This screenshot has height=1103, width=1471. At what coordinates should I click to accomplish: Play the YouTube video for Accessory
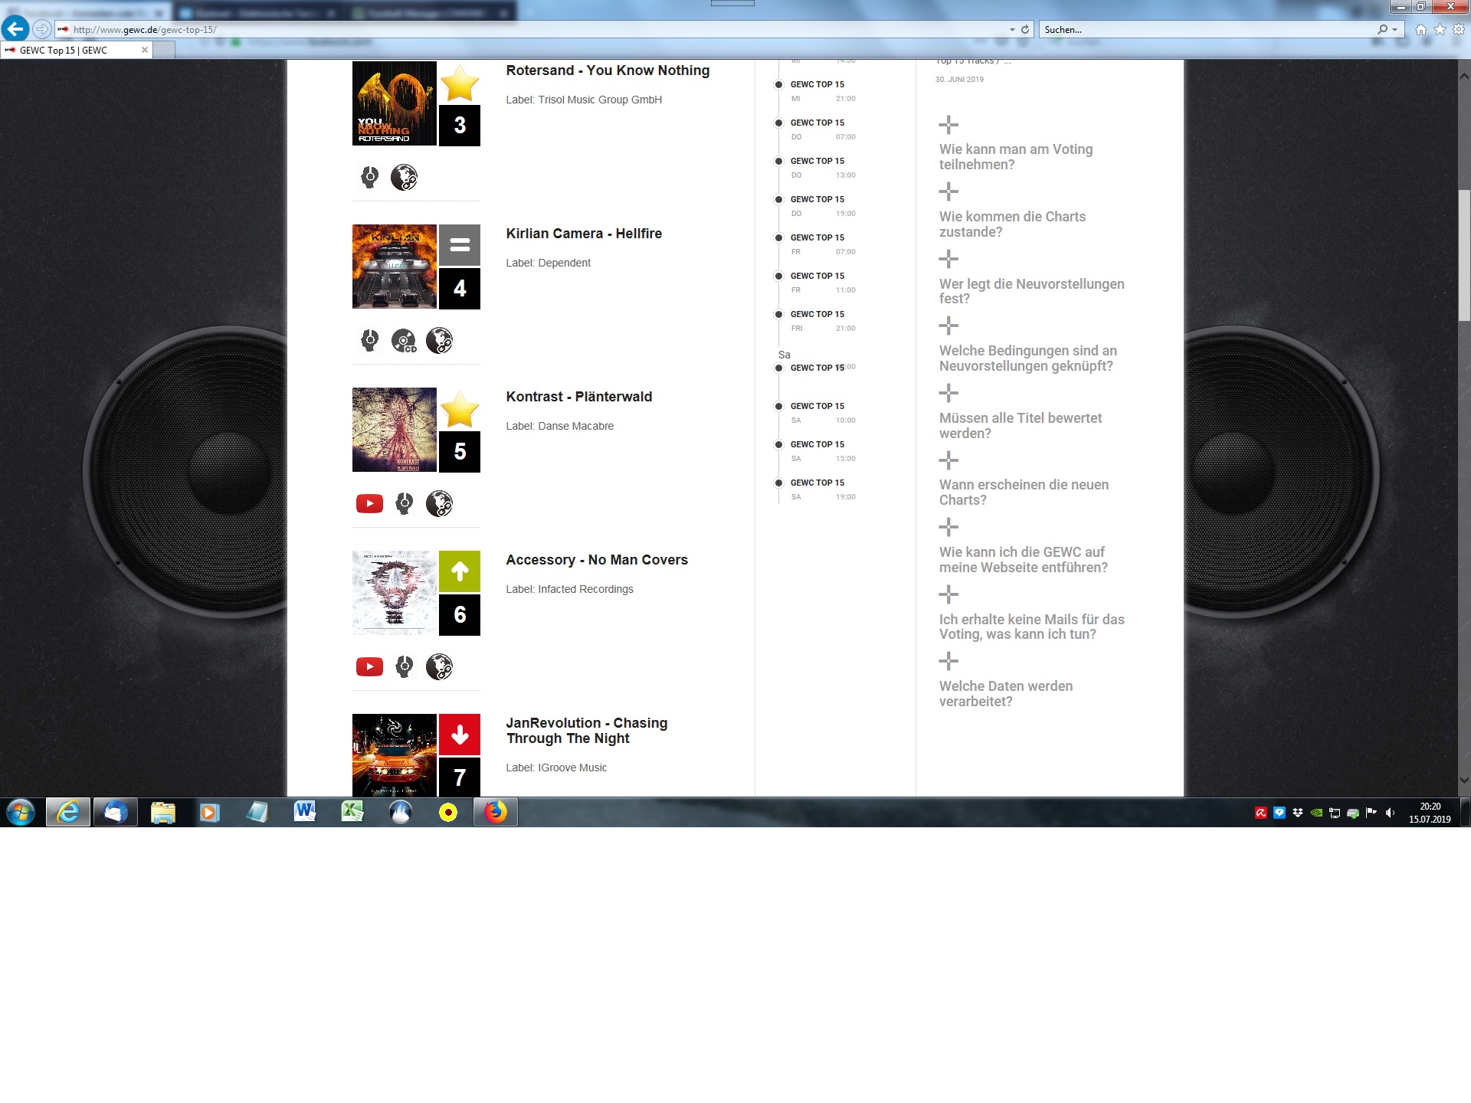point(369,666)
